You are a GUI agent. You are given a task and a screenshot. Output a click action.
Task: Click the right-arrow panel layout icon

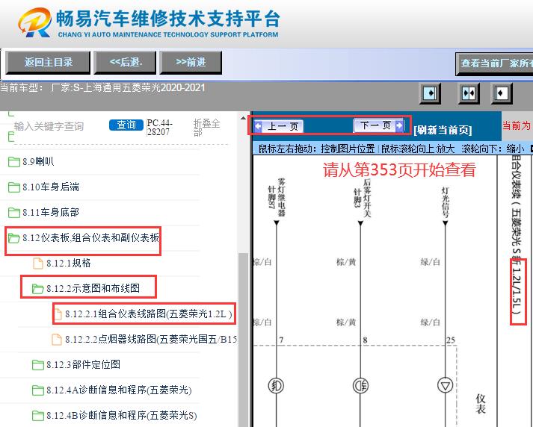430,93
